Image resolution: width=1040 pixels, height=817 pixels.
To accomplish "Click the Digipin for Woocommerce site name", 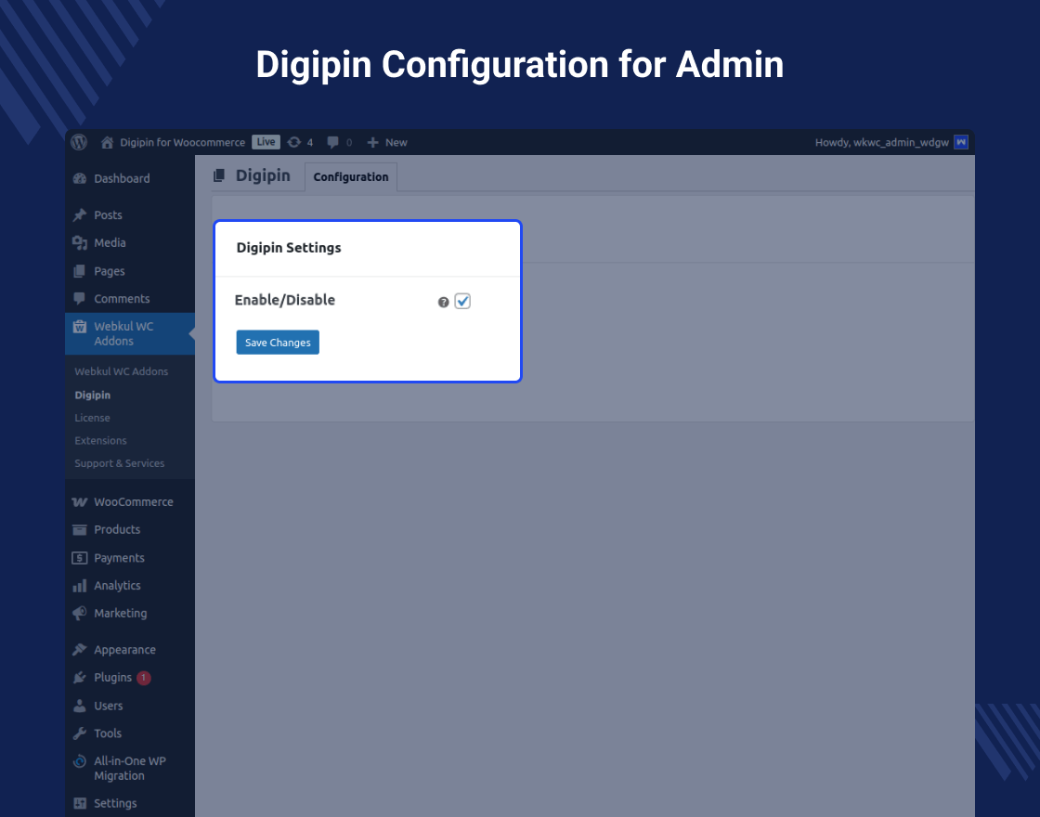I will [x=182, y=143].
